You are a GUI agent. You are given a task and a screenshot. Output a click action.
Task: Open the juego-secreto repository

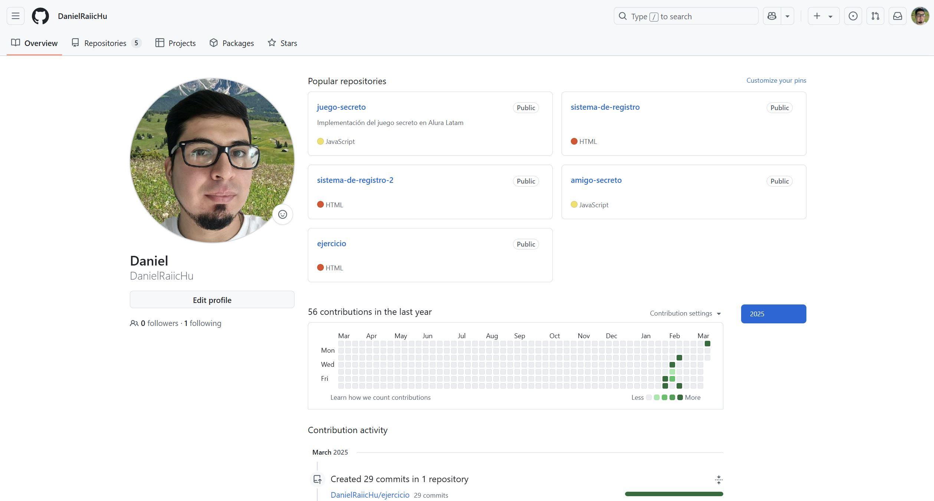pos(341,107)
